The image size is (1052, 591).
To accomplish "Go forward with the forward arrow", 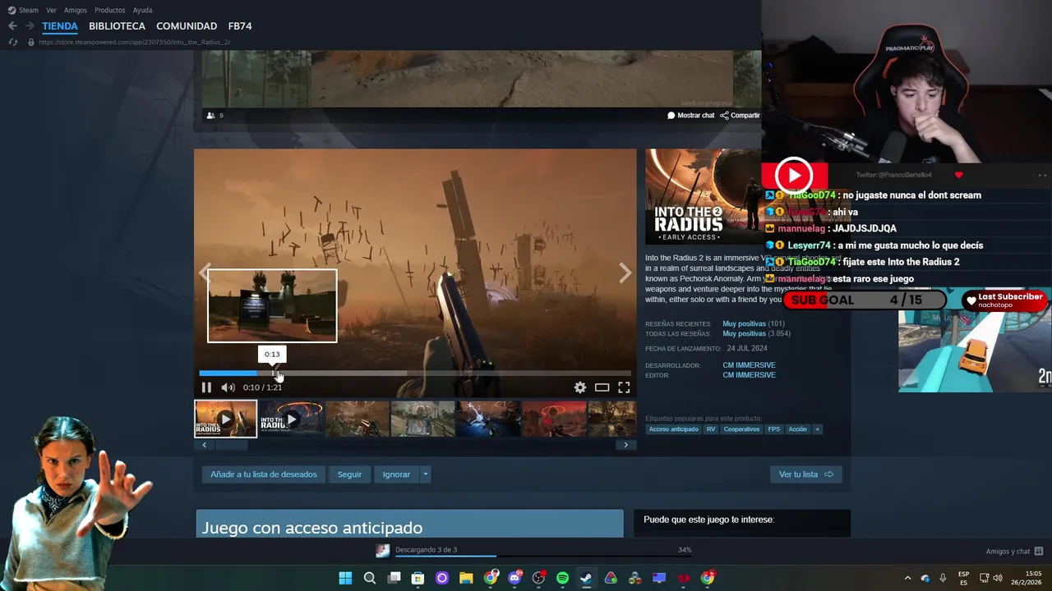I will (x=30, y=26).
